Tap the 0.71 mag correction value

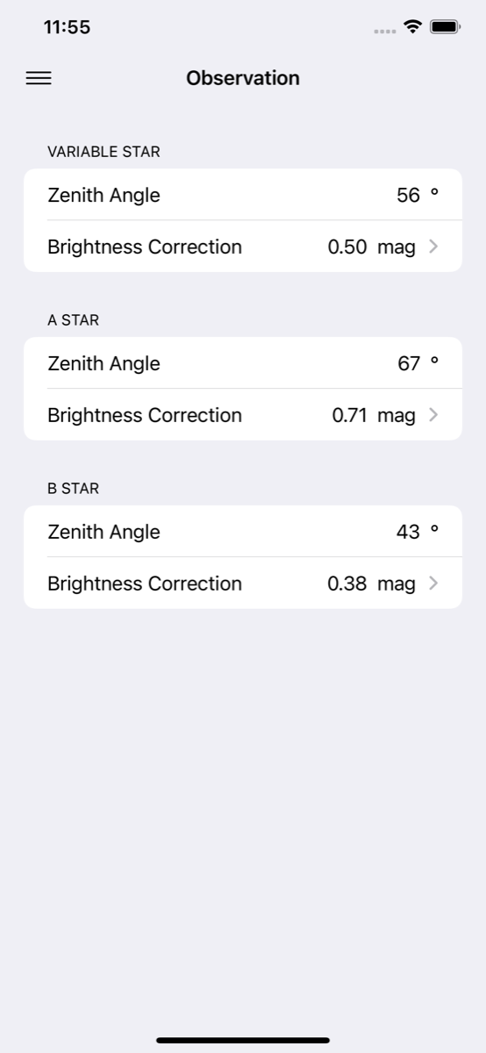(374, 415)
